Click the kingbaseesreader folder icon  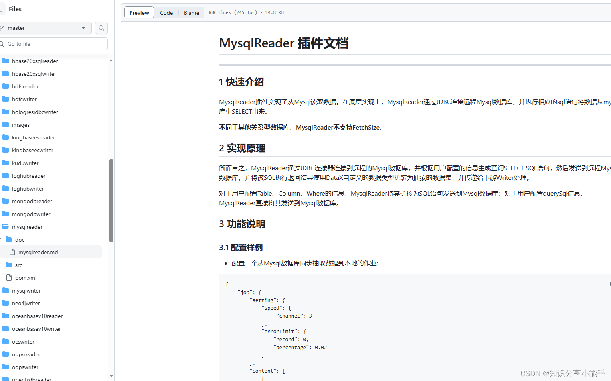pos(6,137)
